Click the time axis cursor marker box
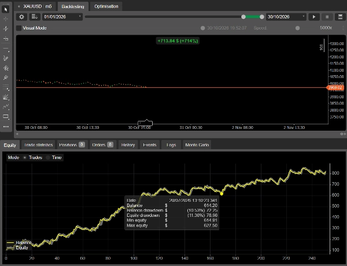 pos(145,123)
